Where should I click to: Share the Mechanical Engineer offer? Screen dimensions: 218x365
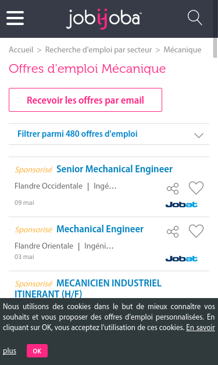click(173, 232)
